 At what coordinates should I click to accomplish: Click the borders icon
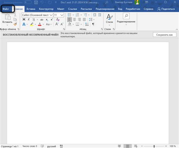[77, 24]
